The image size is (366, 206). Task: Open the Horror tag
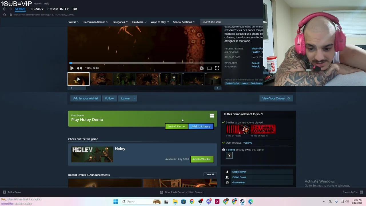[244, 83]
